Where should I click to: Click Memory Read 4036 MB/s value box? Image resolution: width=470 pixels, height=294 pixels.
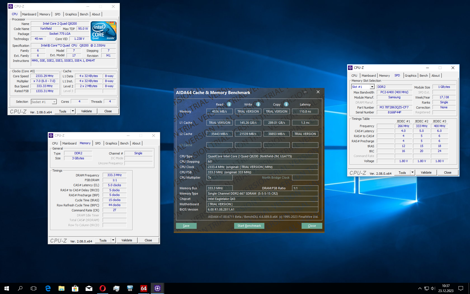tap(219, 111)
